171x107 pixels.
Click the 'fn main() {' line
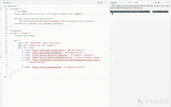(15, 9)
